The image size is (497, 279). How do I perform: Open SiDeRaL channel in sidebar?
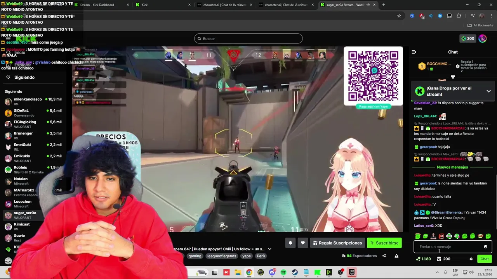click(x=33, y=113)
